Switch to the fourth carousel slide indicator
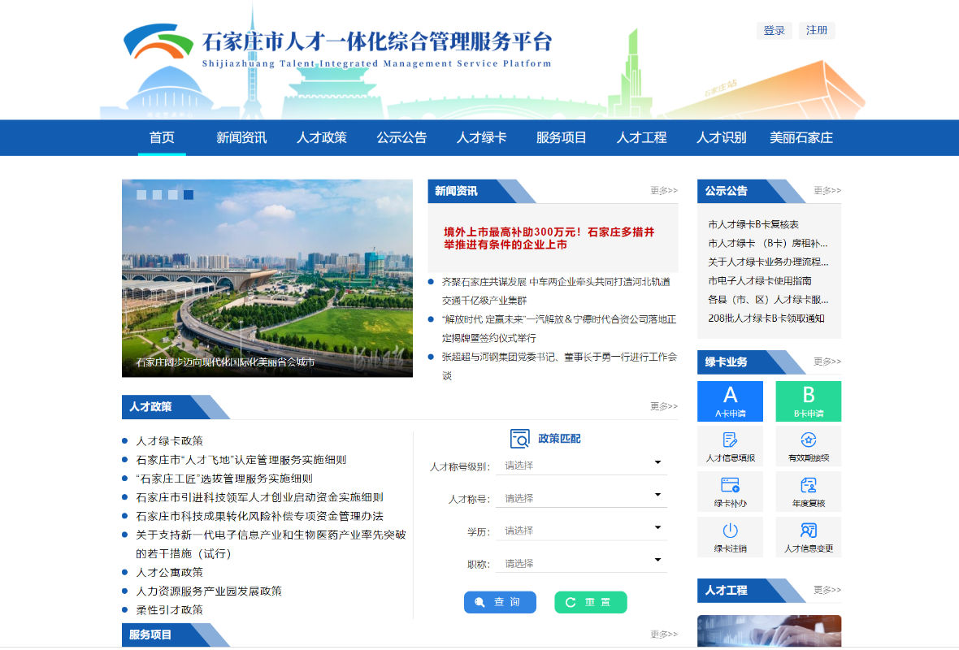This screenshot has width=959, height=650. (x=189, y=195)
